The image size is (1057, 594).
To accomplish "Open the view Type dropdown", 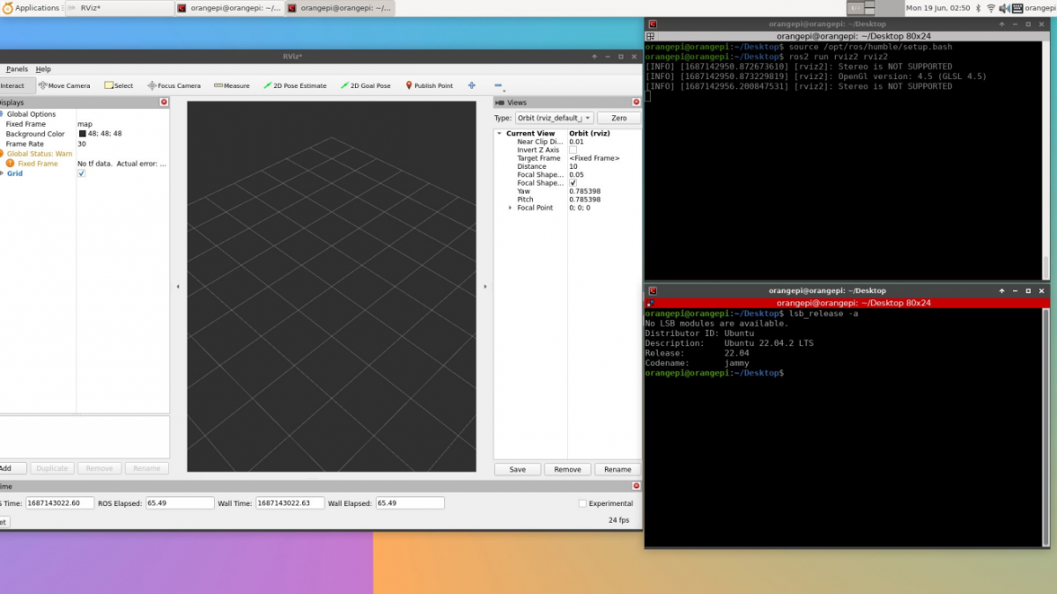I will click(x=554, y=118).
